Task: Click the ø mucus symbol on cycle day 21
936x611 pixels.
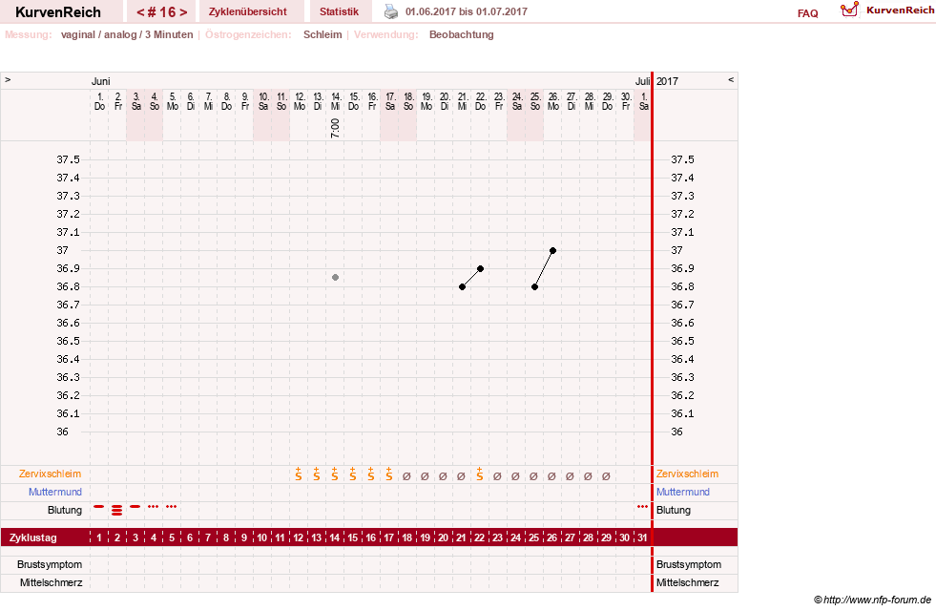Action: point(462,476)
